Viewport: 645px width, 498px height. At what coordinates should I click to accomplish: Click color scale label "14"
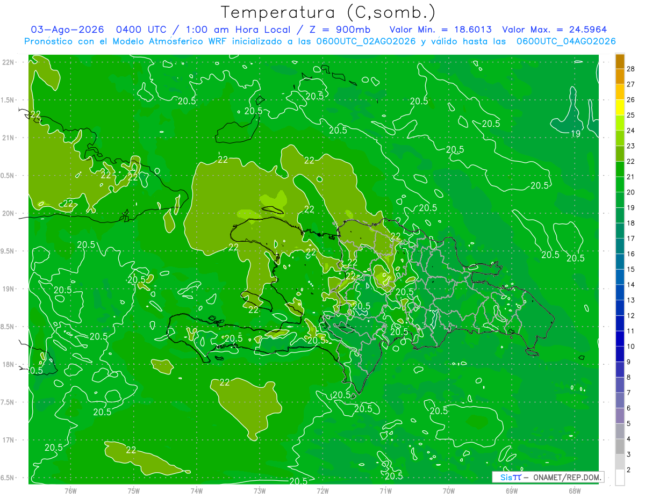coord(631,284)
